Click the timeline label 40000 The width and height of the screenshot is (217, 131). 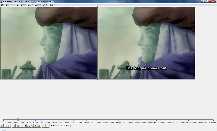pos(131,123)
